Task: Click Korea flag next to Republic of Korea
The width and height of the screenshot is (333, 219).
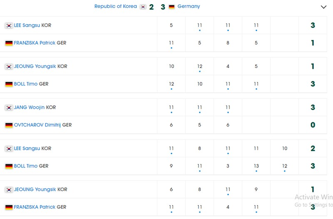Action: click(x=143, y=7)
